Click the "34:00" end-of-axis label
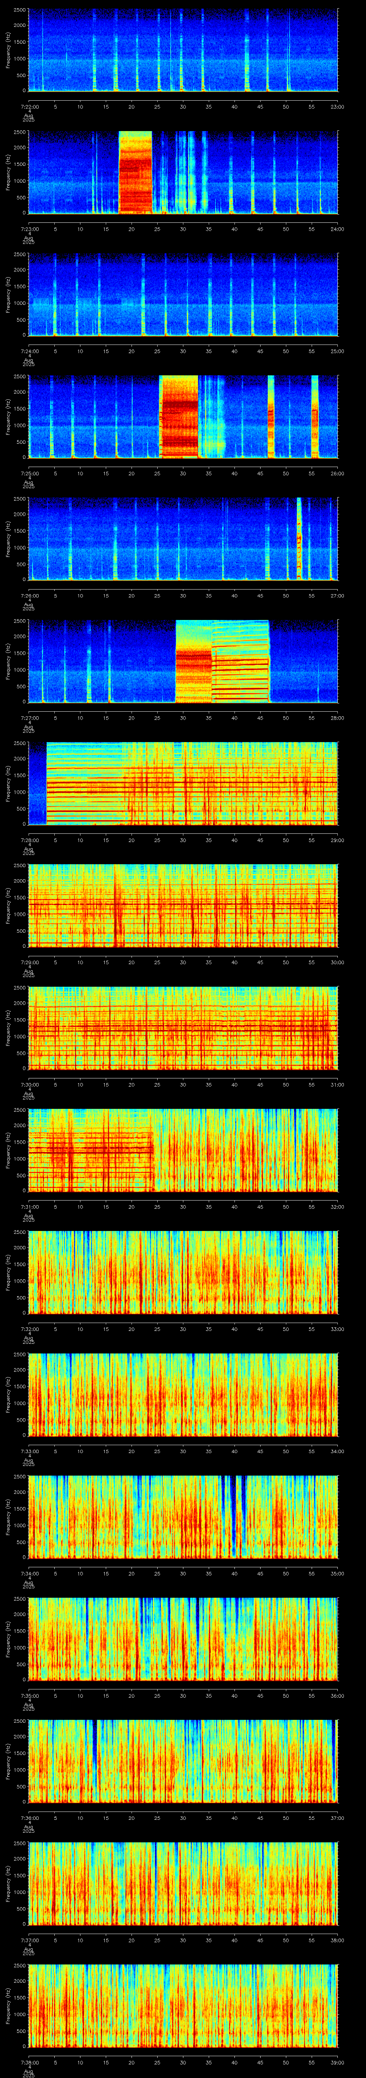366x2078 pixels. (338, 1451)
